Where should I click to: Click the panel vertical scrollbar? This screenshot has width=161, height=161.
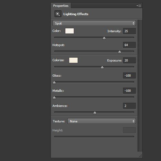click(x=140, y=86)
